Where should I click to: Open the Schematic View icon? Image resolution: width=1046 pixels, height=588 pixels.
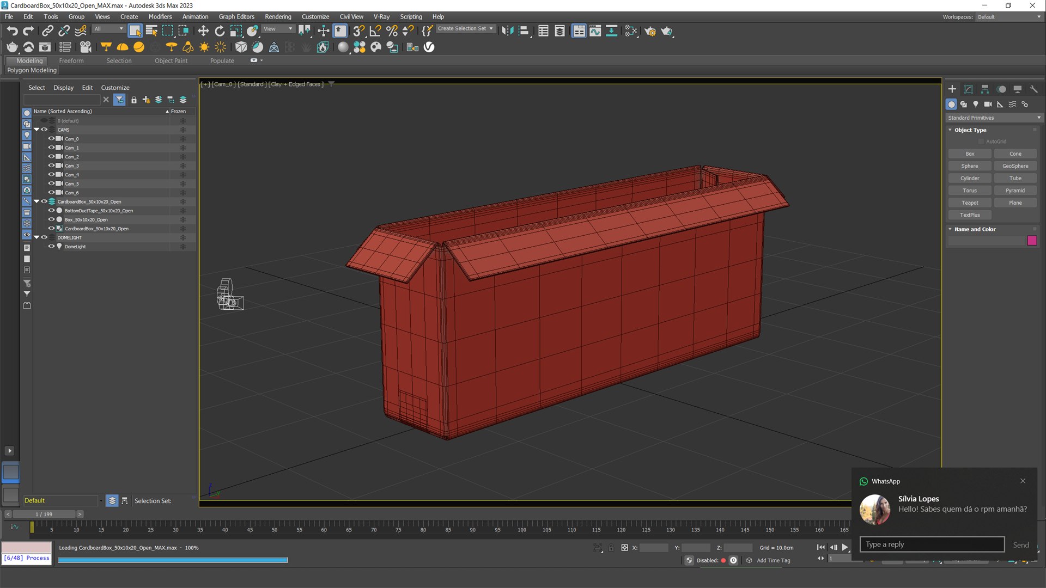(612, 31)
